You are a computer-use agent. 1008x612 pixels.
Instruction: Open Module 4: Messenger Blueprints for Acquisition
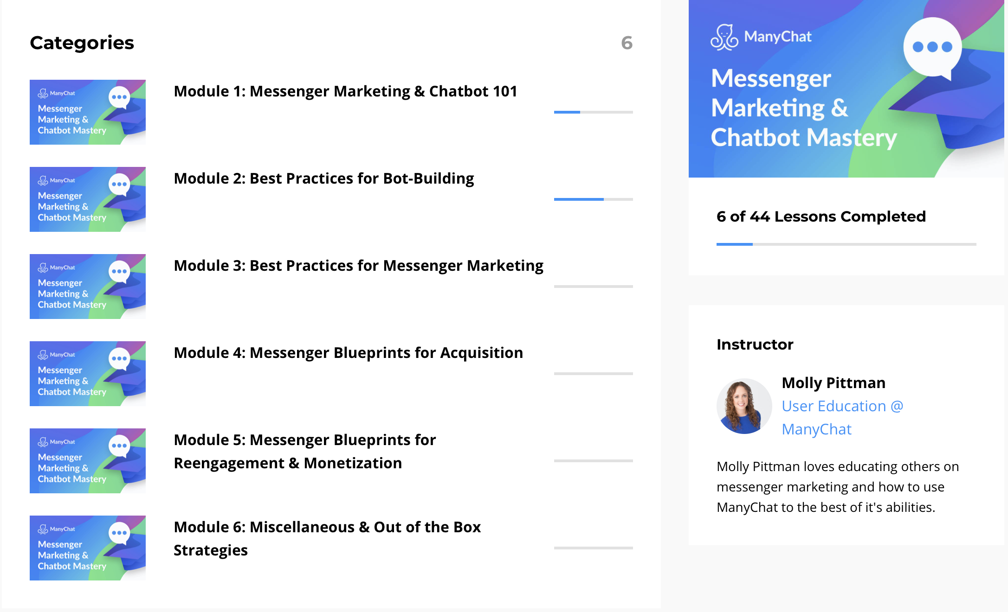[x=348, y=353]
